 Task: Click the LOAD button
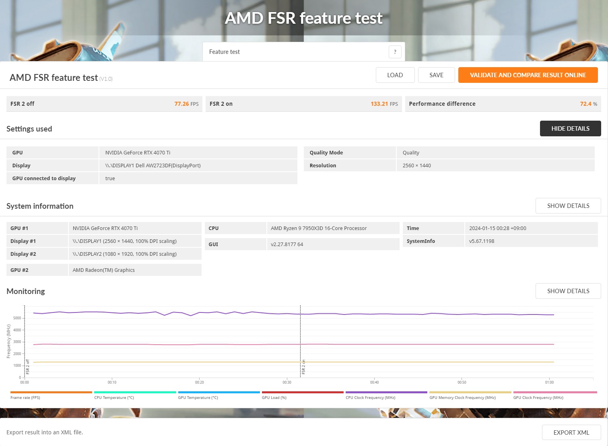(x=395, y=75)
